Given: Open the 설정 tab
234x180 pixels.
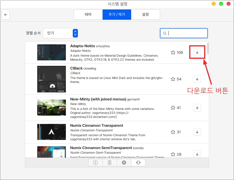Looking at the screenshot, I should point(145,15).
